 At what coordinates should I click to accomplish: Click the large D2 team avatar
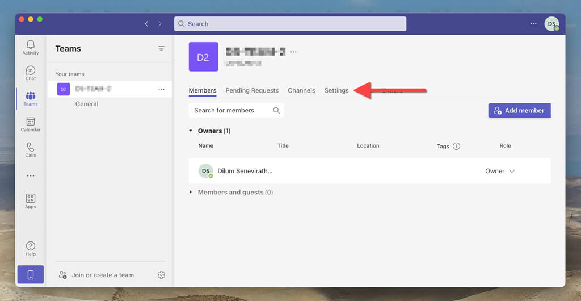coord(203,57)
